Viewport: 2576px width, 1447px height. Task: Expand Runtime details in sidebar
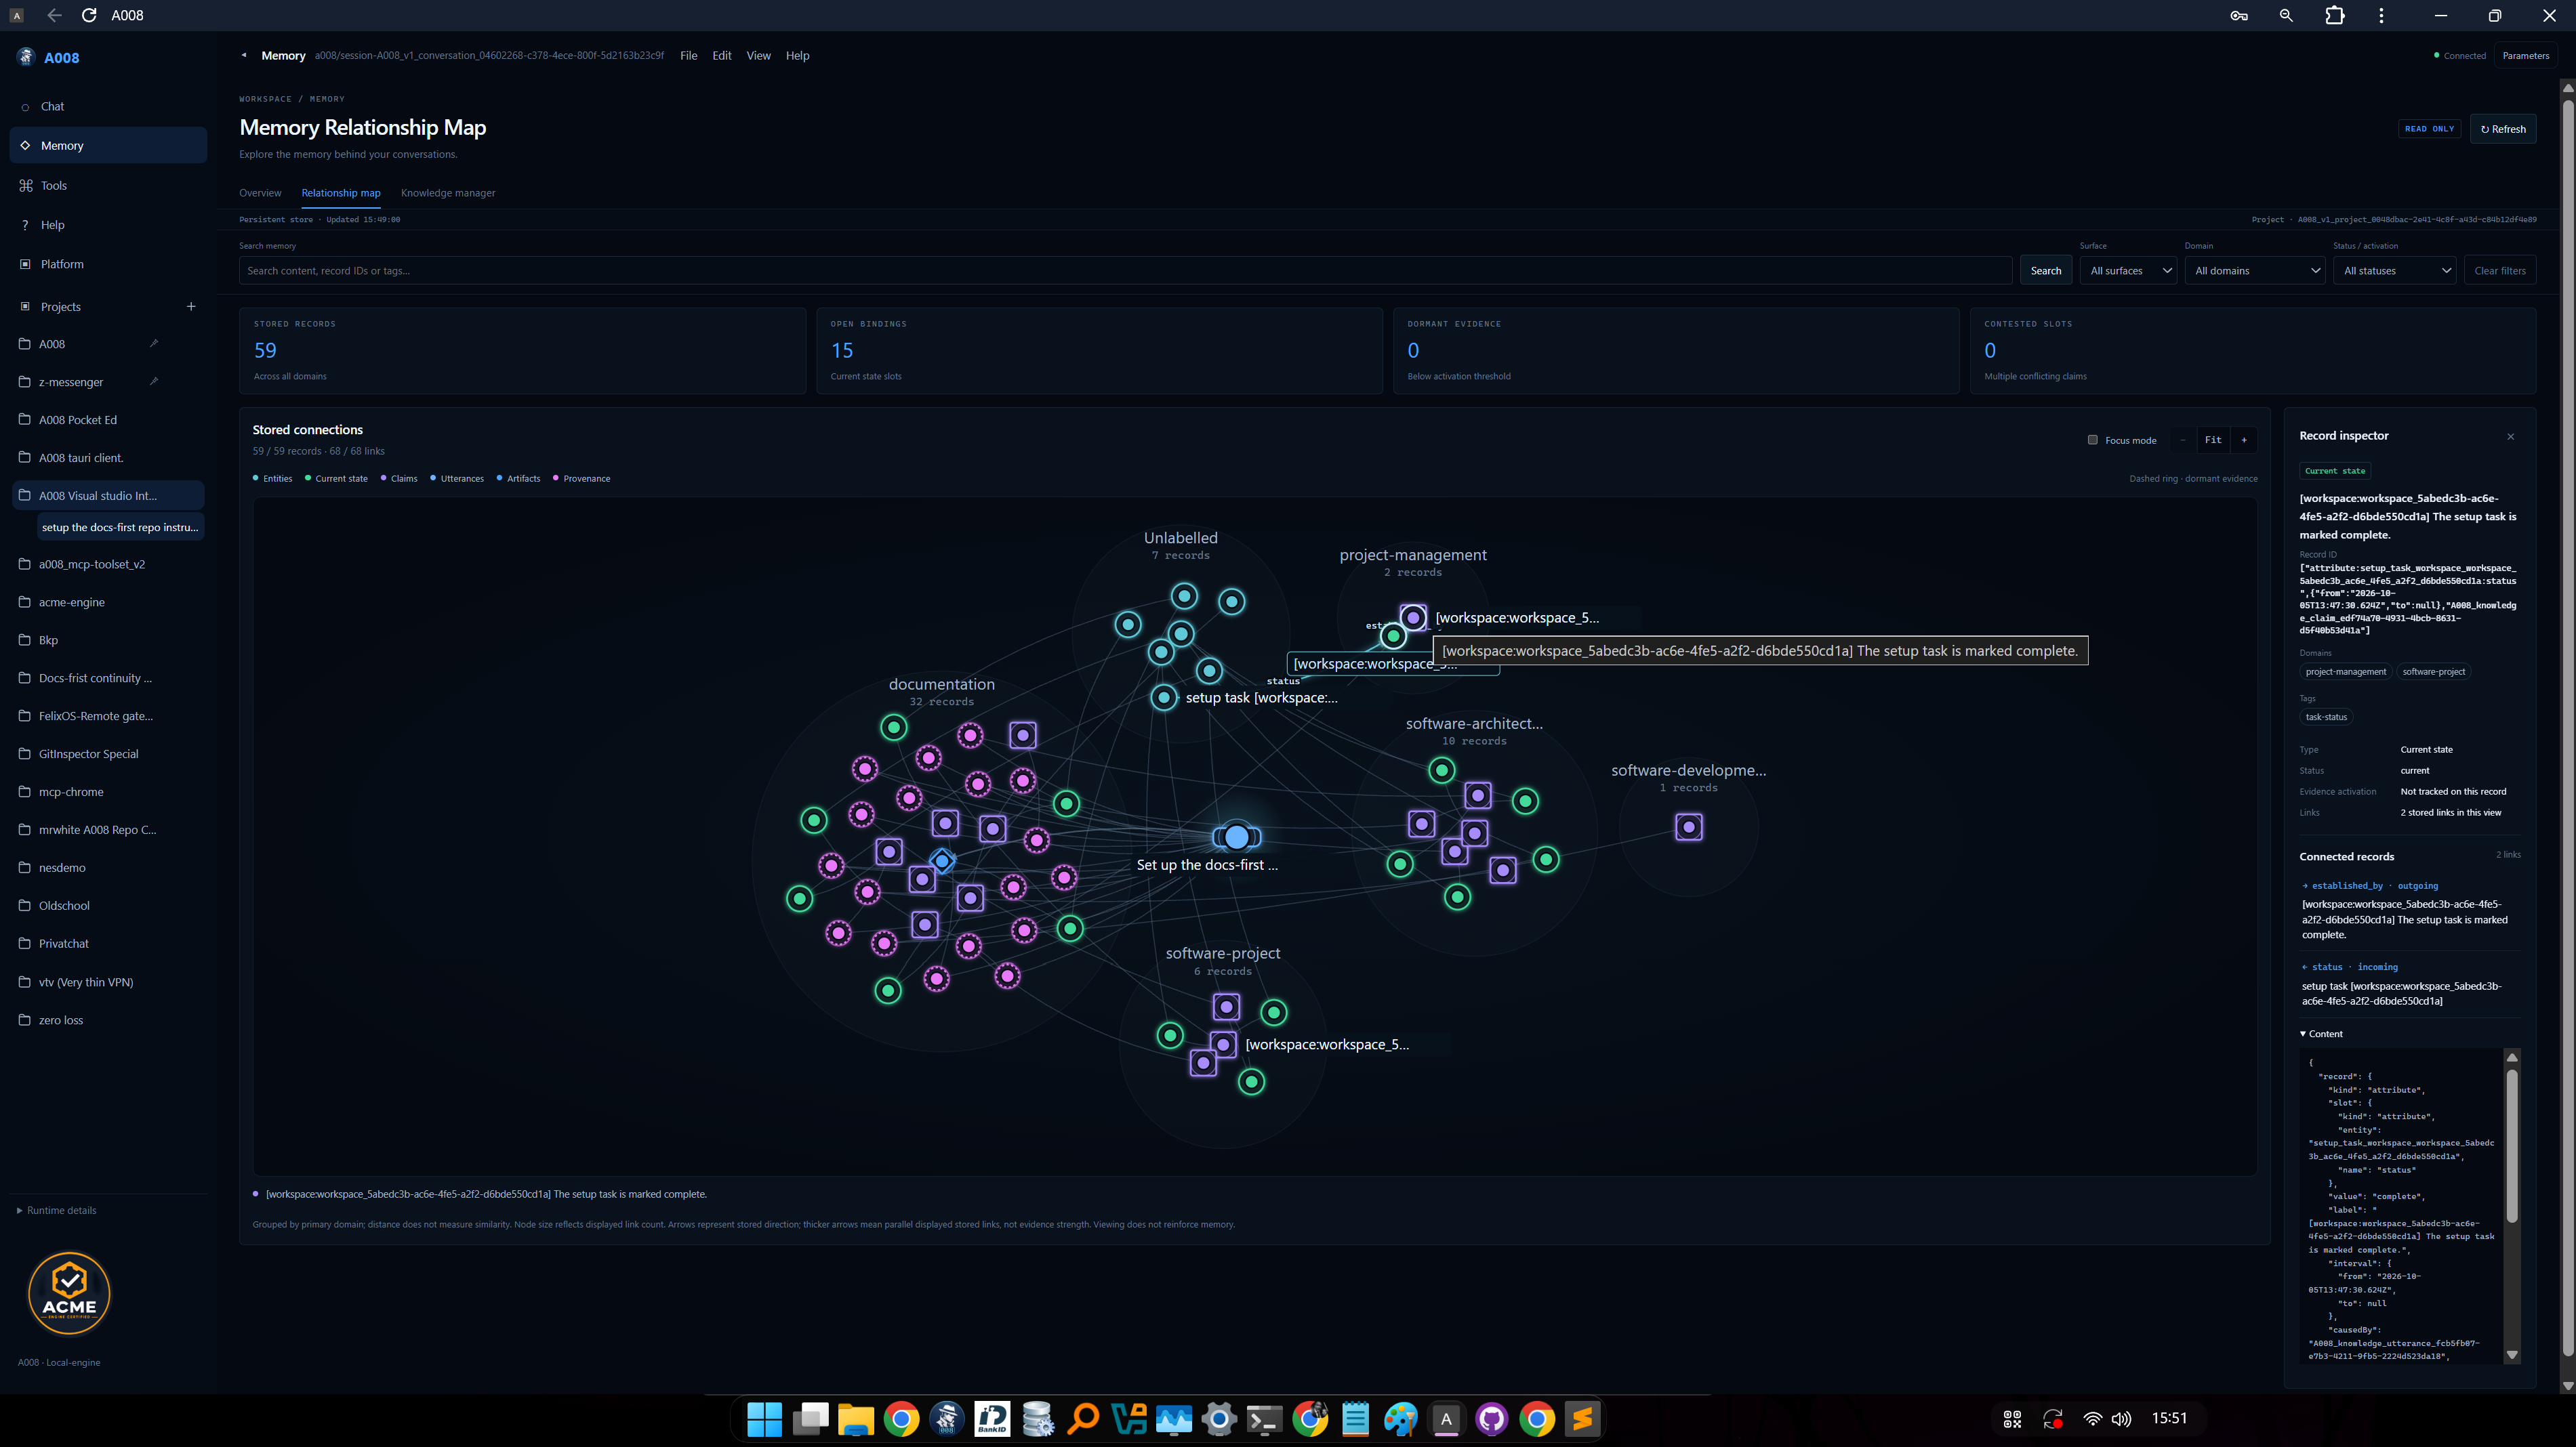(x=57, y=1210)
